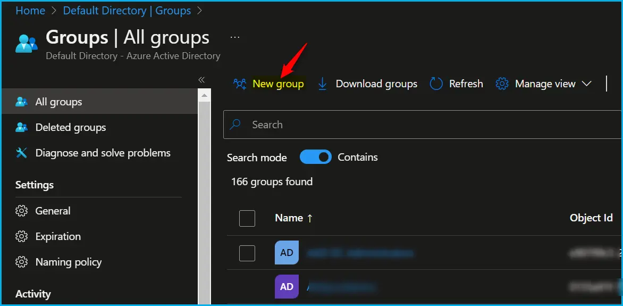The width and height of the screenshot is (623, 306).
Task: Click the Search mode label
Action: (x=257, y=158)
